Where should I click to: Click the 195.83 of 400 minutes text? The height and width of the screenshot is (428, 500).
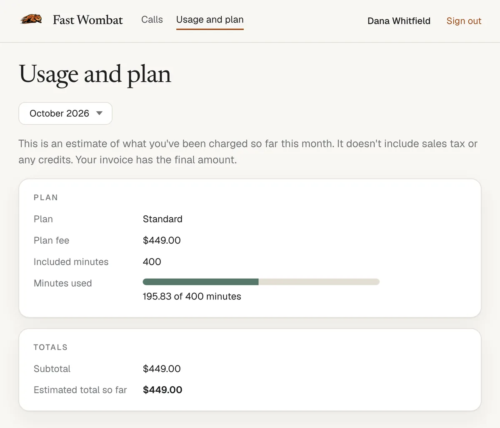tap(192, 296)
